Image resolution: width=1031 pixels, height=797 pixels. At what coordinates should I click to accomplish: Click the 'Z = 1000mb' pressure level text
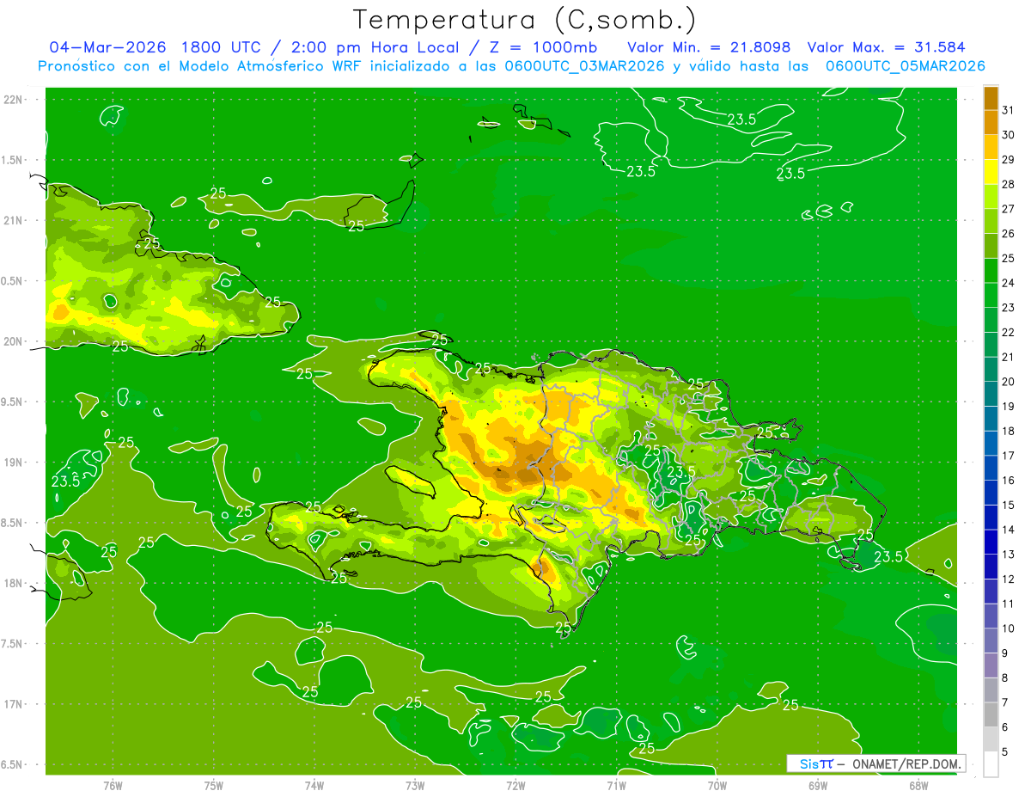(x=545, y=47)
